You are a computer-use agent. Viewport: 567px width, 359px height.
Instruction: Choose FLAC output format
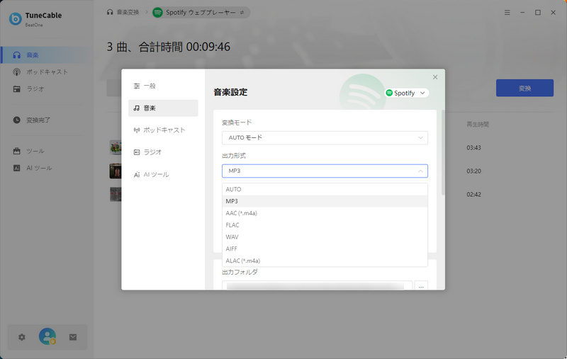pyautogui.click(x=325, y=225)
